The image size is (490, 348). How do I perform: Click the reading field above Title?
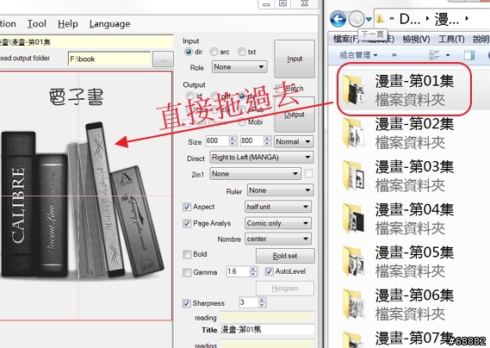pos(267,317)
